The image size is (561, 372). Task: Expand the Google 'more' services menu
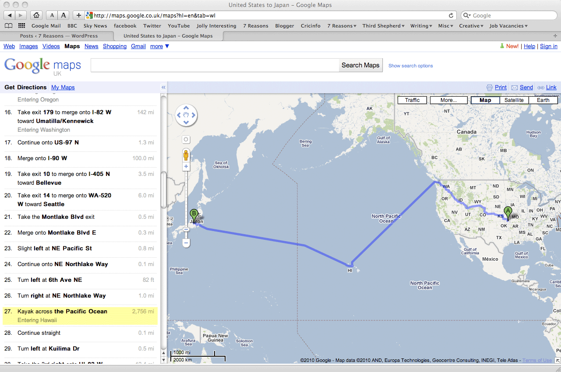coord(159,46)
